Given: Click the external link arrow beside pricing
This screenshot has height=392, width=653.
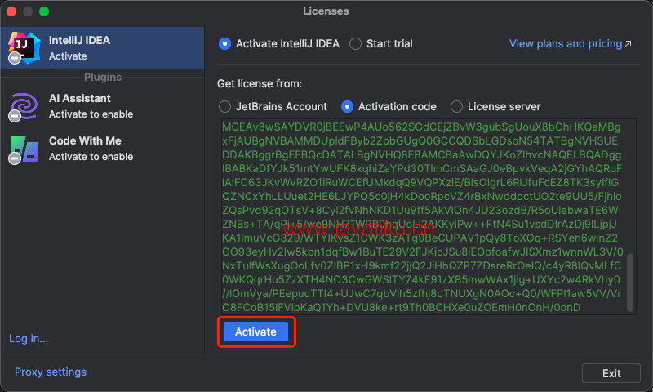Looking at the screenshot, I should (628, 44).
